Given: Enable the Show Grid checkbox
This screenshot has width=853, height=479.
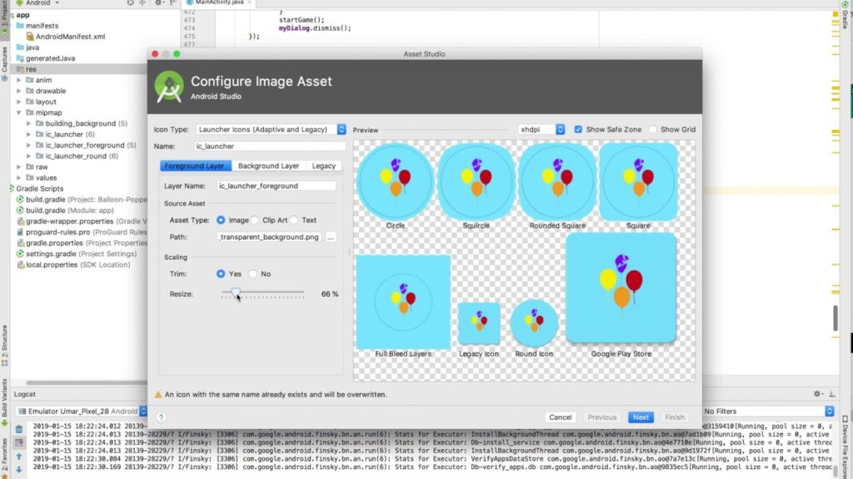Looking at the screenshot, I should [653, 129].
